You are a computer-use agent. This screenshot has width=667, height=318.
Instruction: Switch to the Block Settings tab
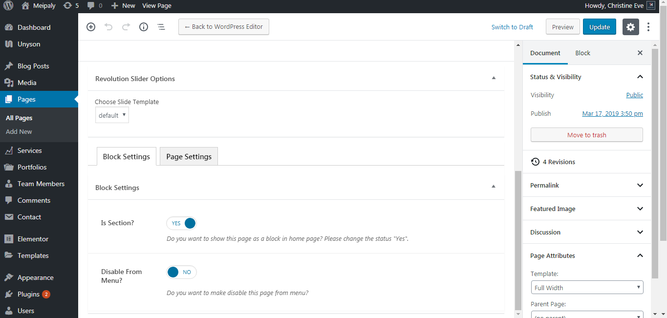pos(127,156)
